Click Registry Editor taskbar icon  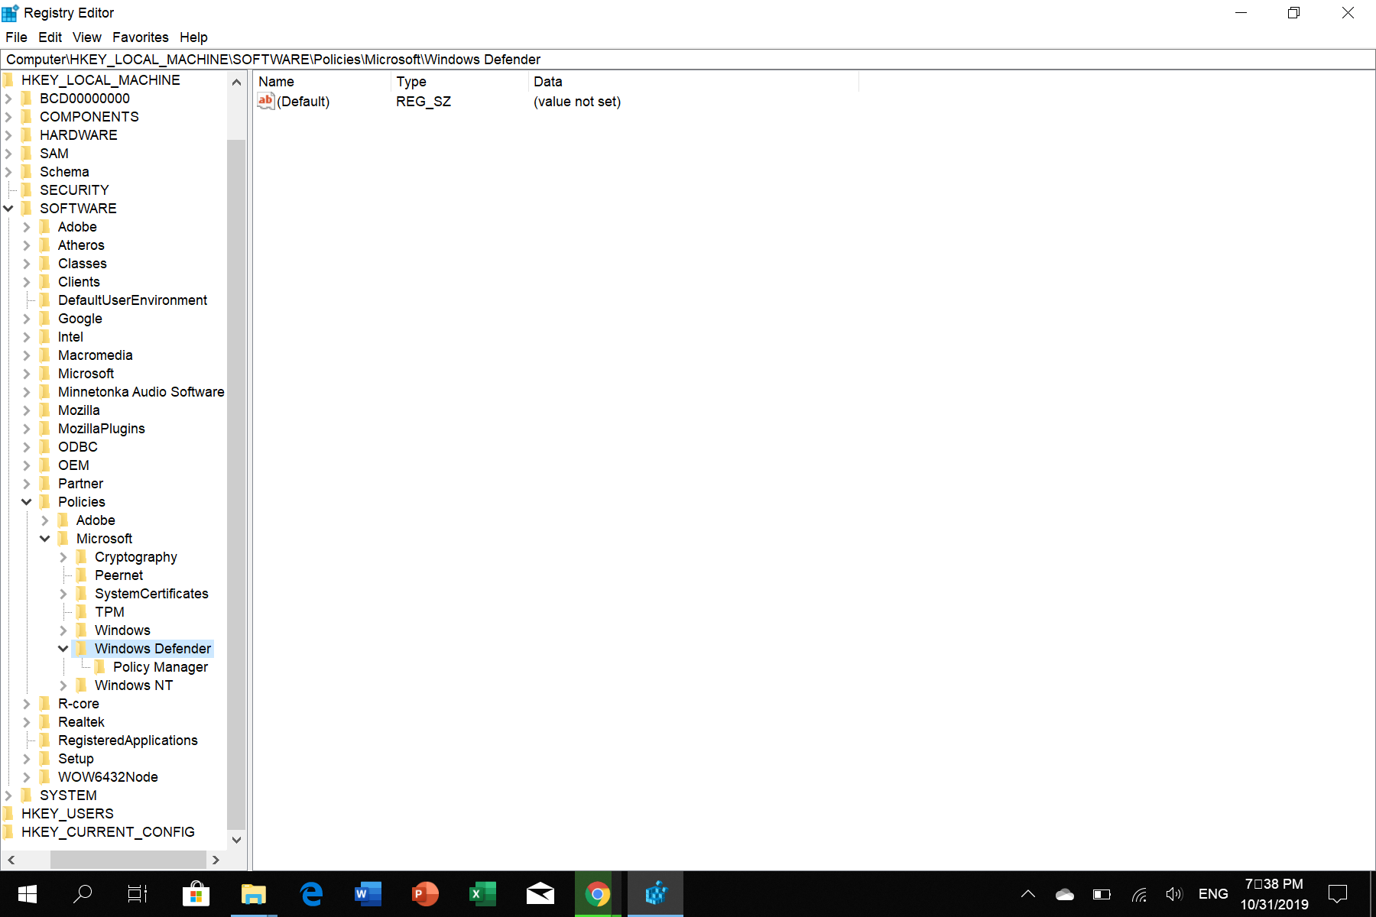[656, 894]
